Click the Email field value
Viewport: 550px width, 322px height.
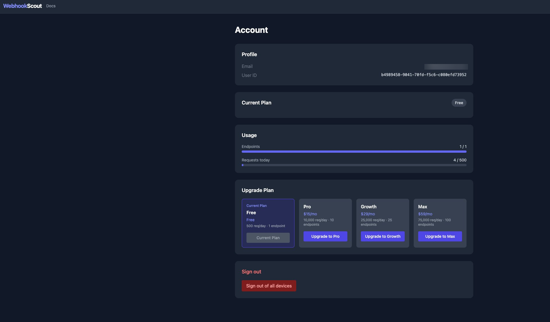click(x=446, y=67)
